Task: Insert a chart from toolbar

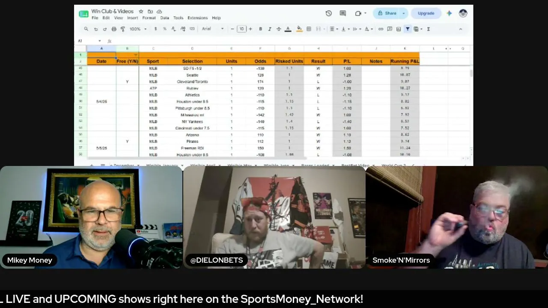Action: click(x=399, y=29)
